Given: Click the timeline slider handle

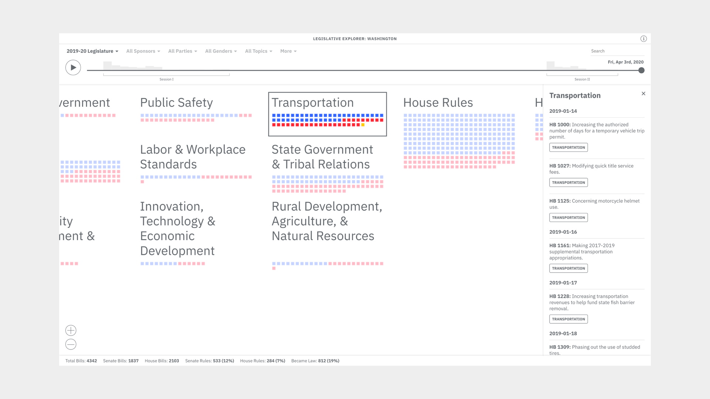Looking at the screenshot, I should tap(641, 70).
